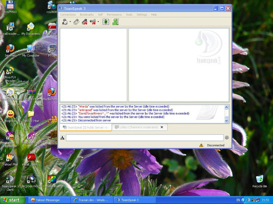Select the PhotoFiltre desktop icon
Screen dimensions: 273x204
pos(52,181)
